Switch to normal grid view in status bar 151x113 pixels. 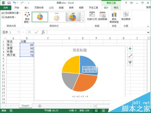point(96,111)
